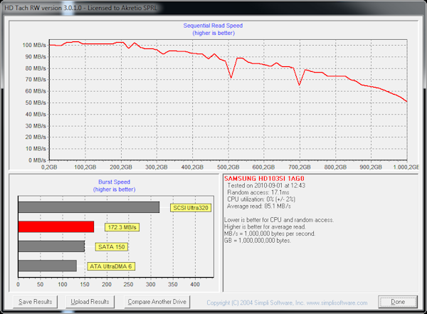Click the ATA UltraDMA 6 label
The width and height of the screenshot is (427, 314).
click(x=111, y=266)
